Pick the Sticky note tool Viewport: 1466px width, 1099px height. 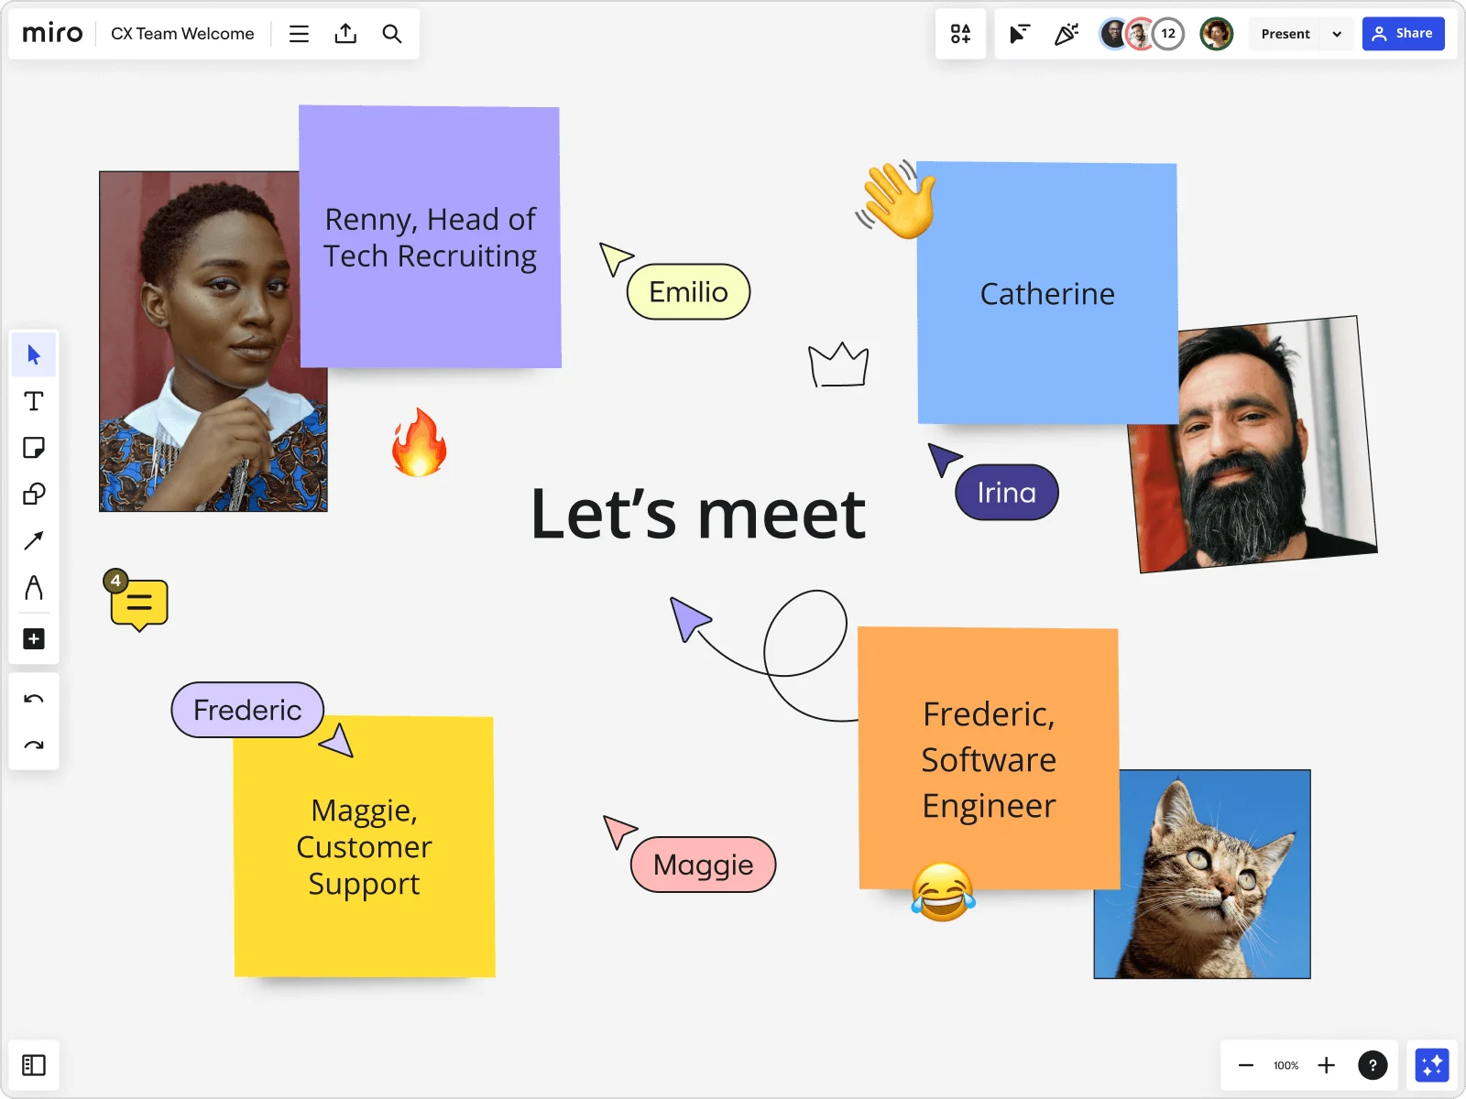click(x=34, y=448)
